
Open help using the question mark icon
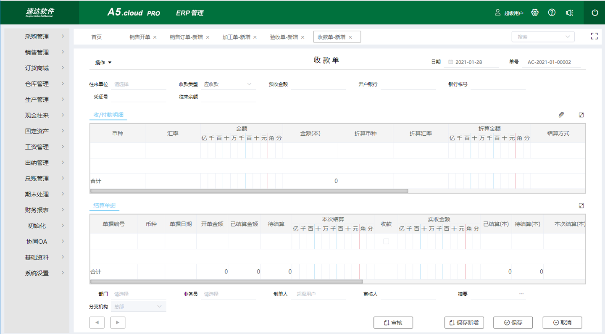coord(552,13)
